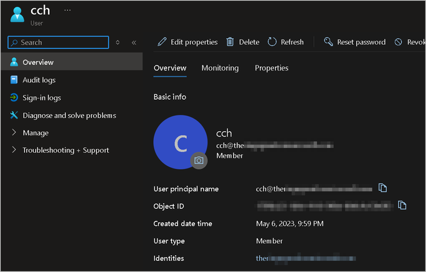Copy the User principal name value
The image size is (426, 272).
tap(383, 188)
